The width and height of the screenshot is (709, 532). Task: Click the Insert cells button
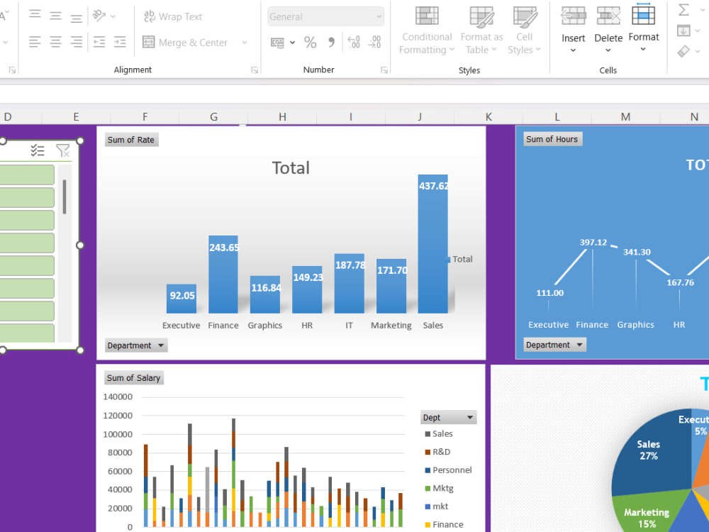point(573,31)
